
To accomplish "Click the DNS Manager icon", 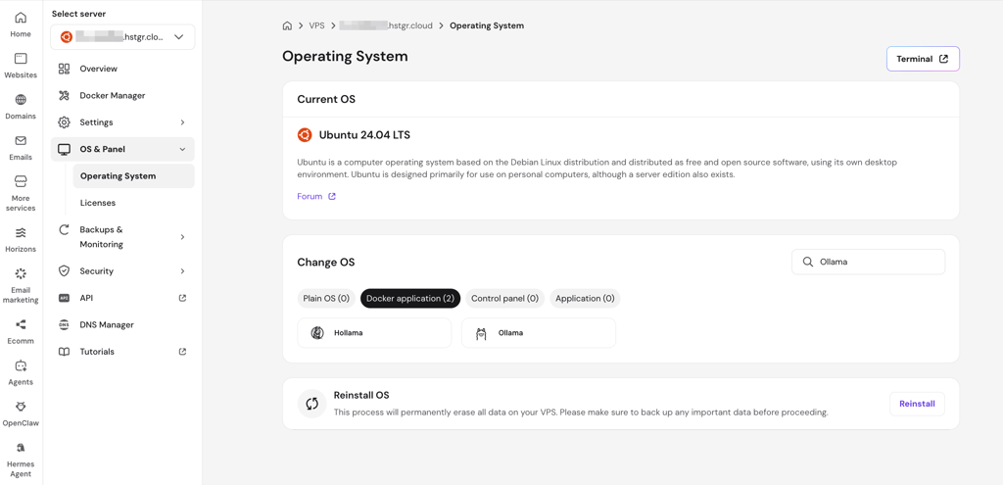I will [64, 325].
